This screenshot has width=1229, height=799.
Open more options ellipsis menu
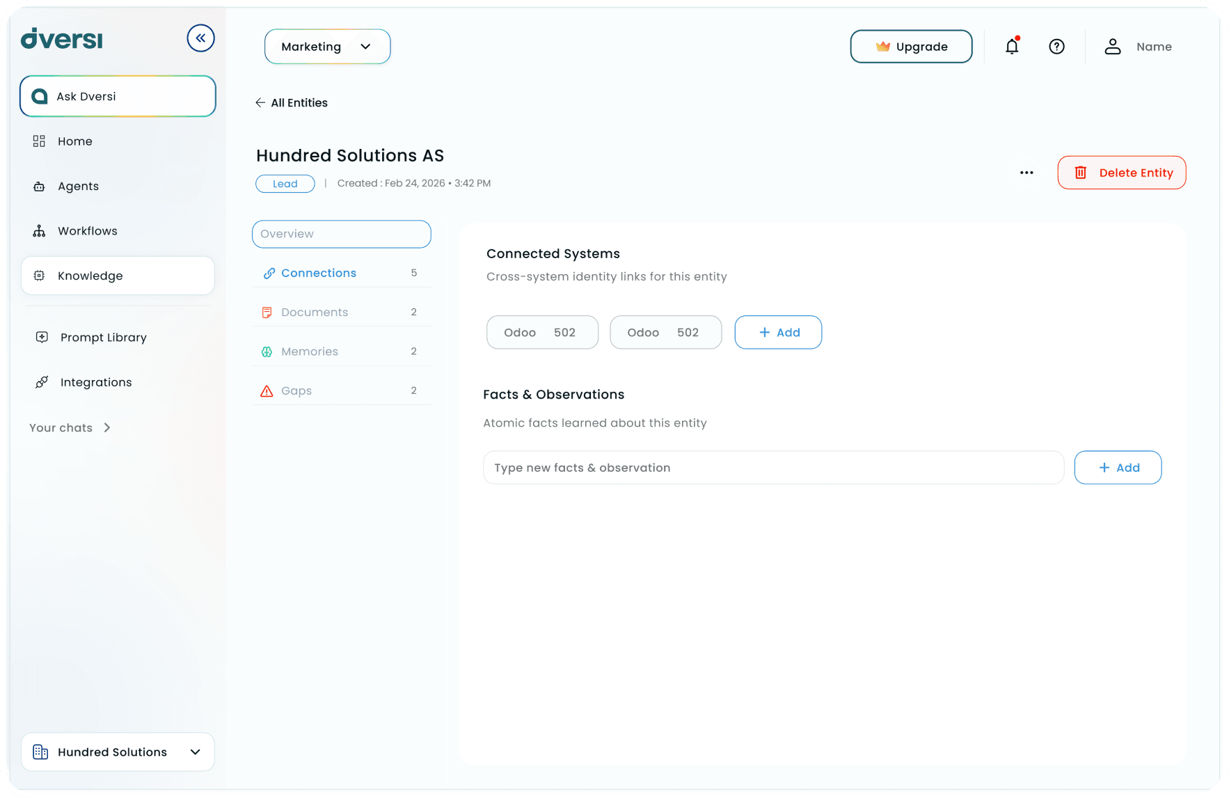tap(1026, 173)
